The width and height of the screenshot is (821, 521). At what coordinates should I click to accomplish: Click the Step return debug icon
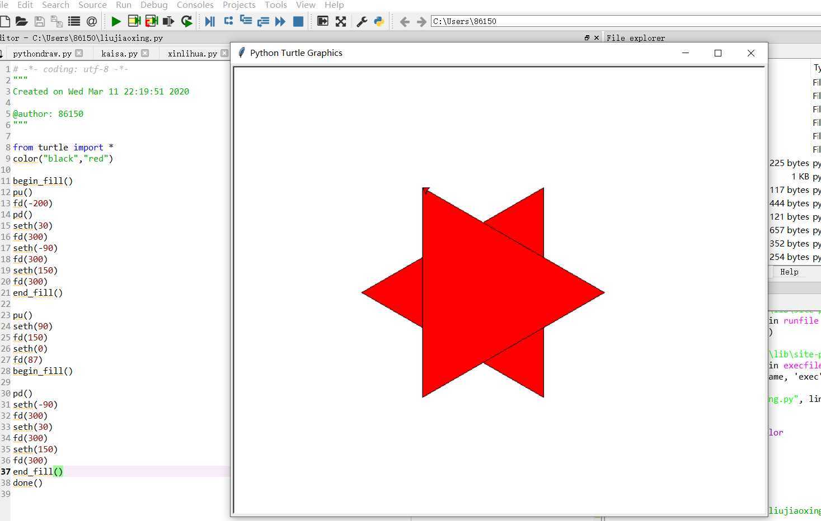(x=263, y=21)
